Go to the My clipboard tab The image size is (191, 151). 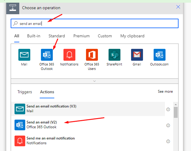pyautogui.click(x=132, y=36)
